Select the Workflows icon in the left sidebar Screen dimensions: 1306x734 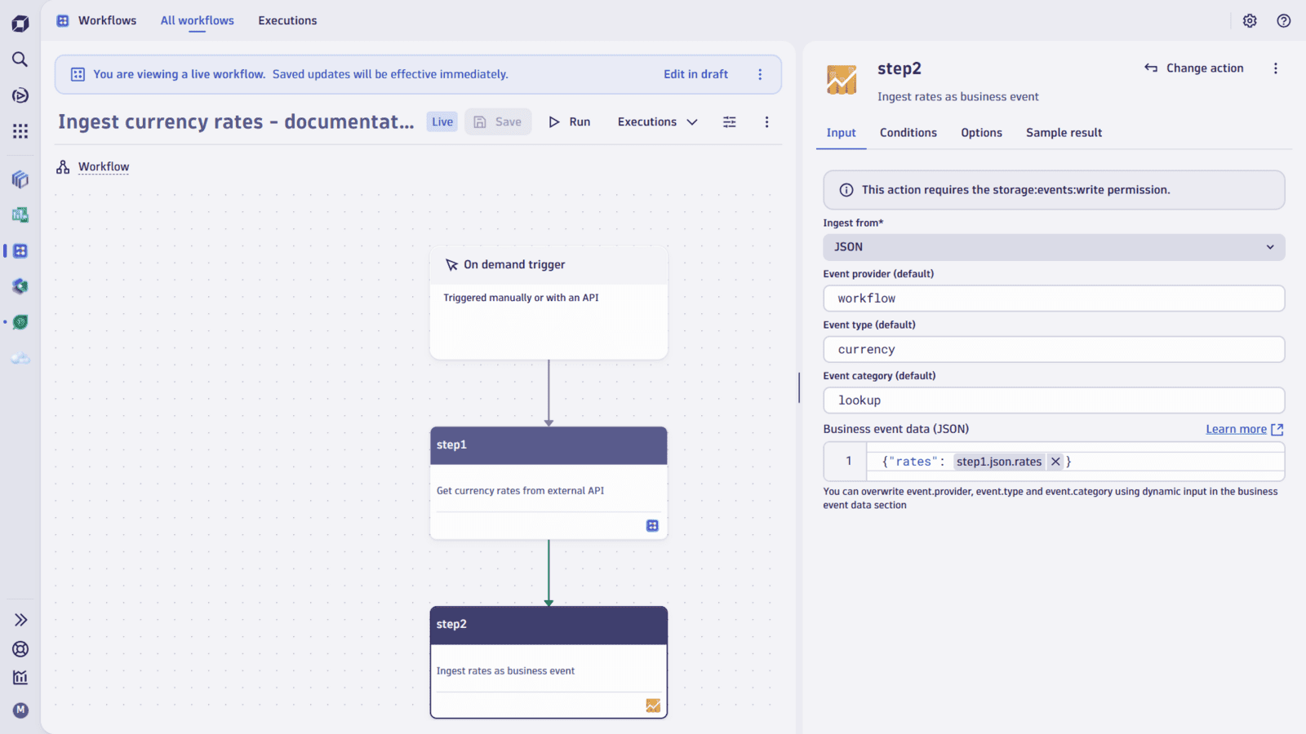pyautogui.click(x=20, y=250)
